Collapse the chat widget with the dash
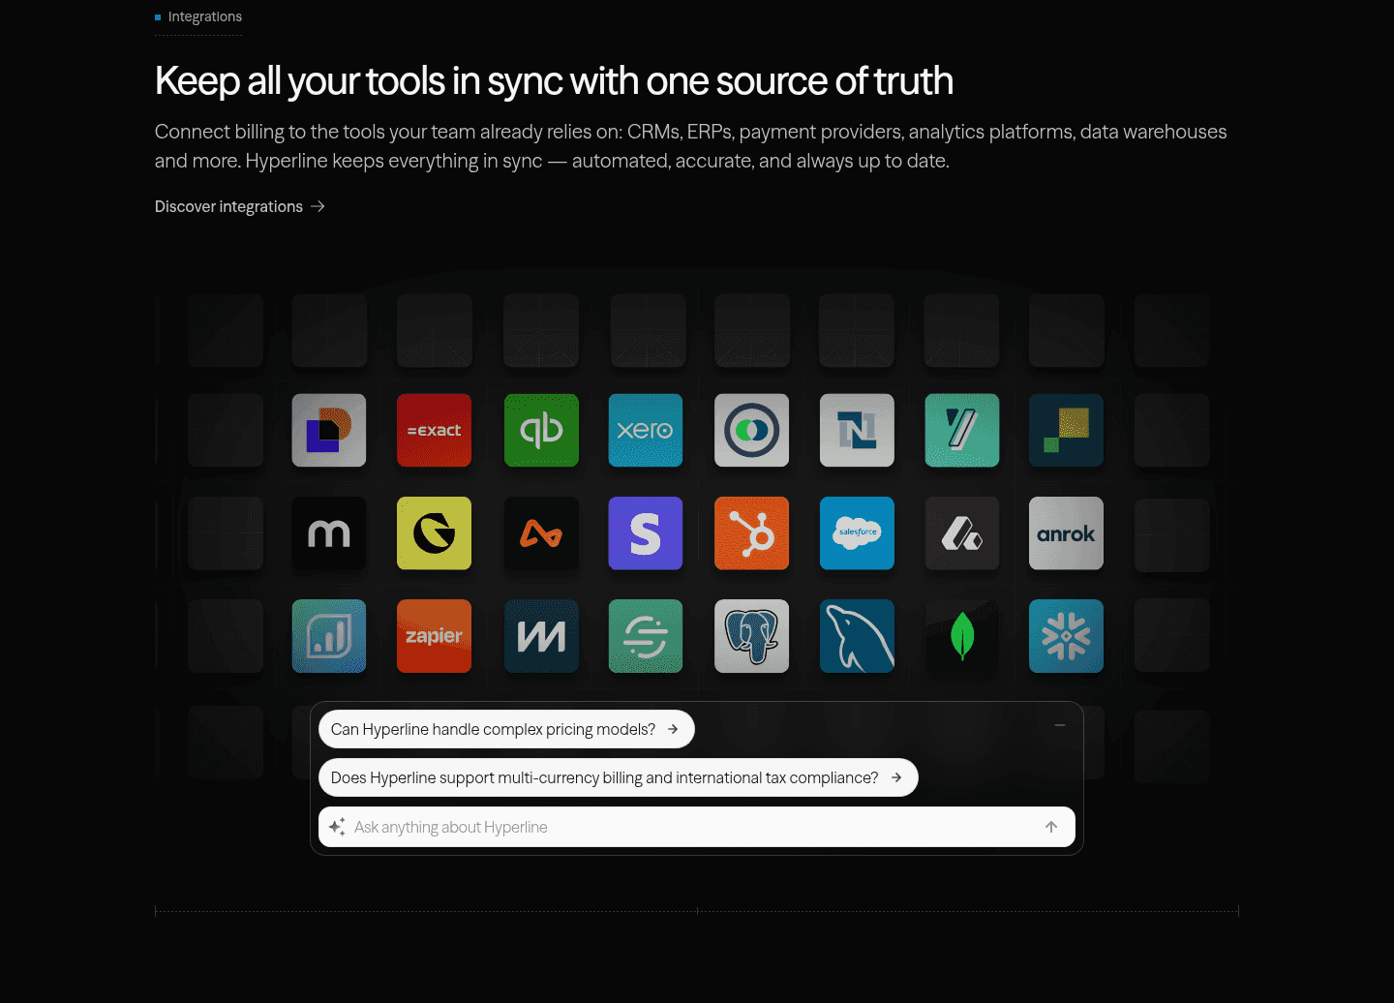 (x=1060, y=725)
